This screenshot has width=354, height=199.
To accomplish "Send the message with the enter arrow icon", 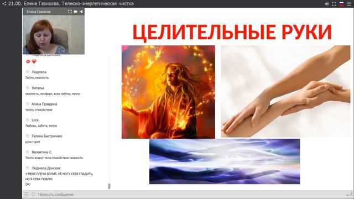I will [349, 194].
